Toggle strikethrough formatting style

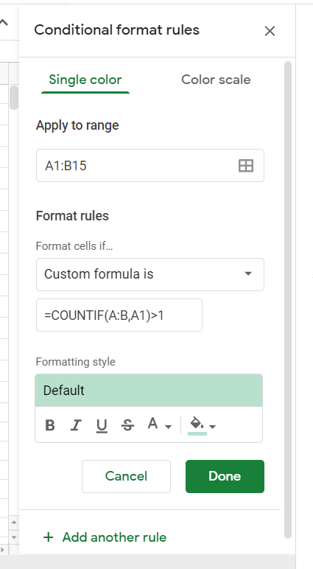[127, 425]
